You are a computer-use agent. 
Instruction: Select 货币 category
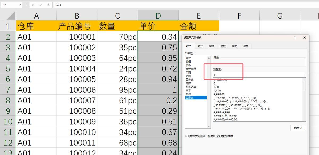pos(196,65)
